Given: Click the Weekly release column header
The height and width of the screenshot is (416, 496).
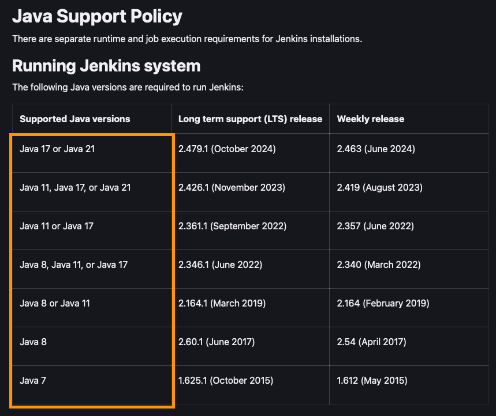Looking at the screenshot, I should pyautogui.click(x=371, y=119).
